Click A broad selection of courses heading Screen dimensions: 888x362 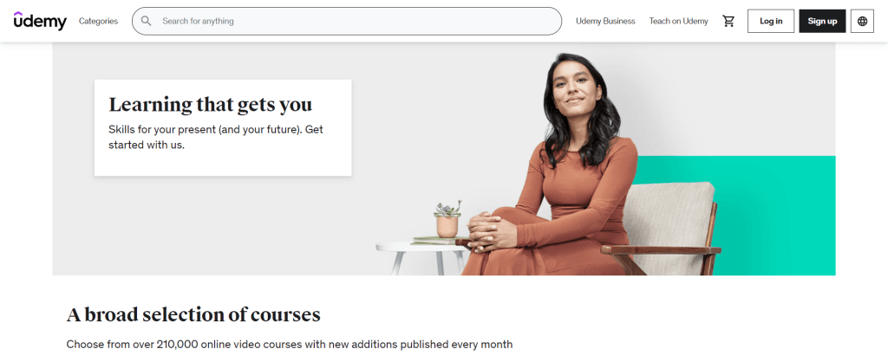coord(193,314)
